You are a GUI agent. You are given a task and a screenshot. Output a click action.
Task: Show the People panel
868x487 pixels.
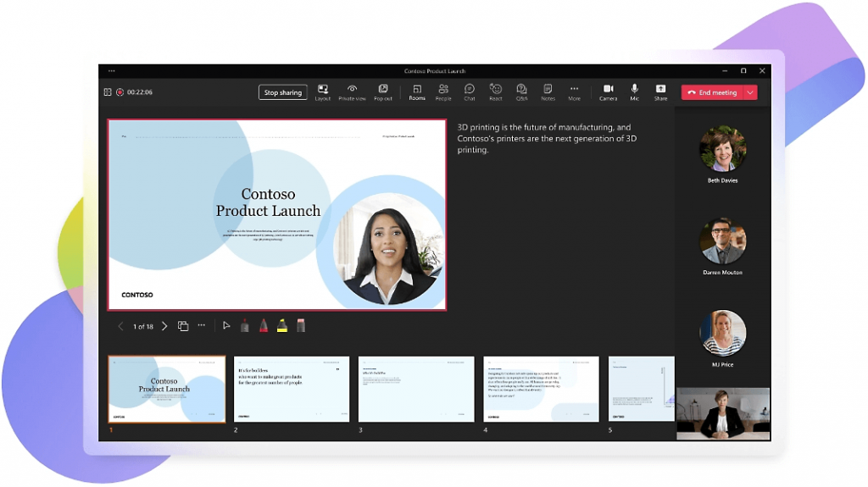(443, 91)
